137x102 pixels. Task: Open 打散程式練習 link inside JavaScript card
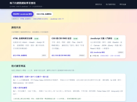104,56
